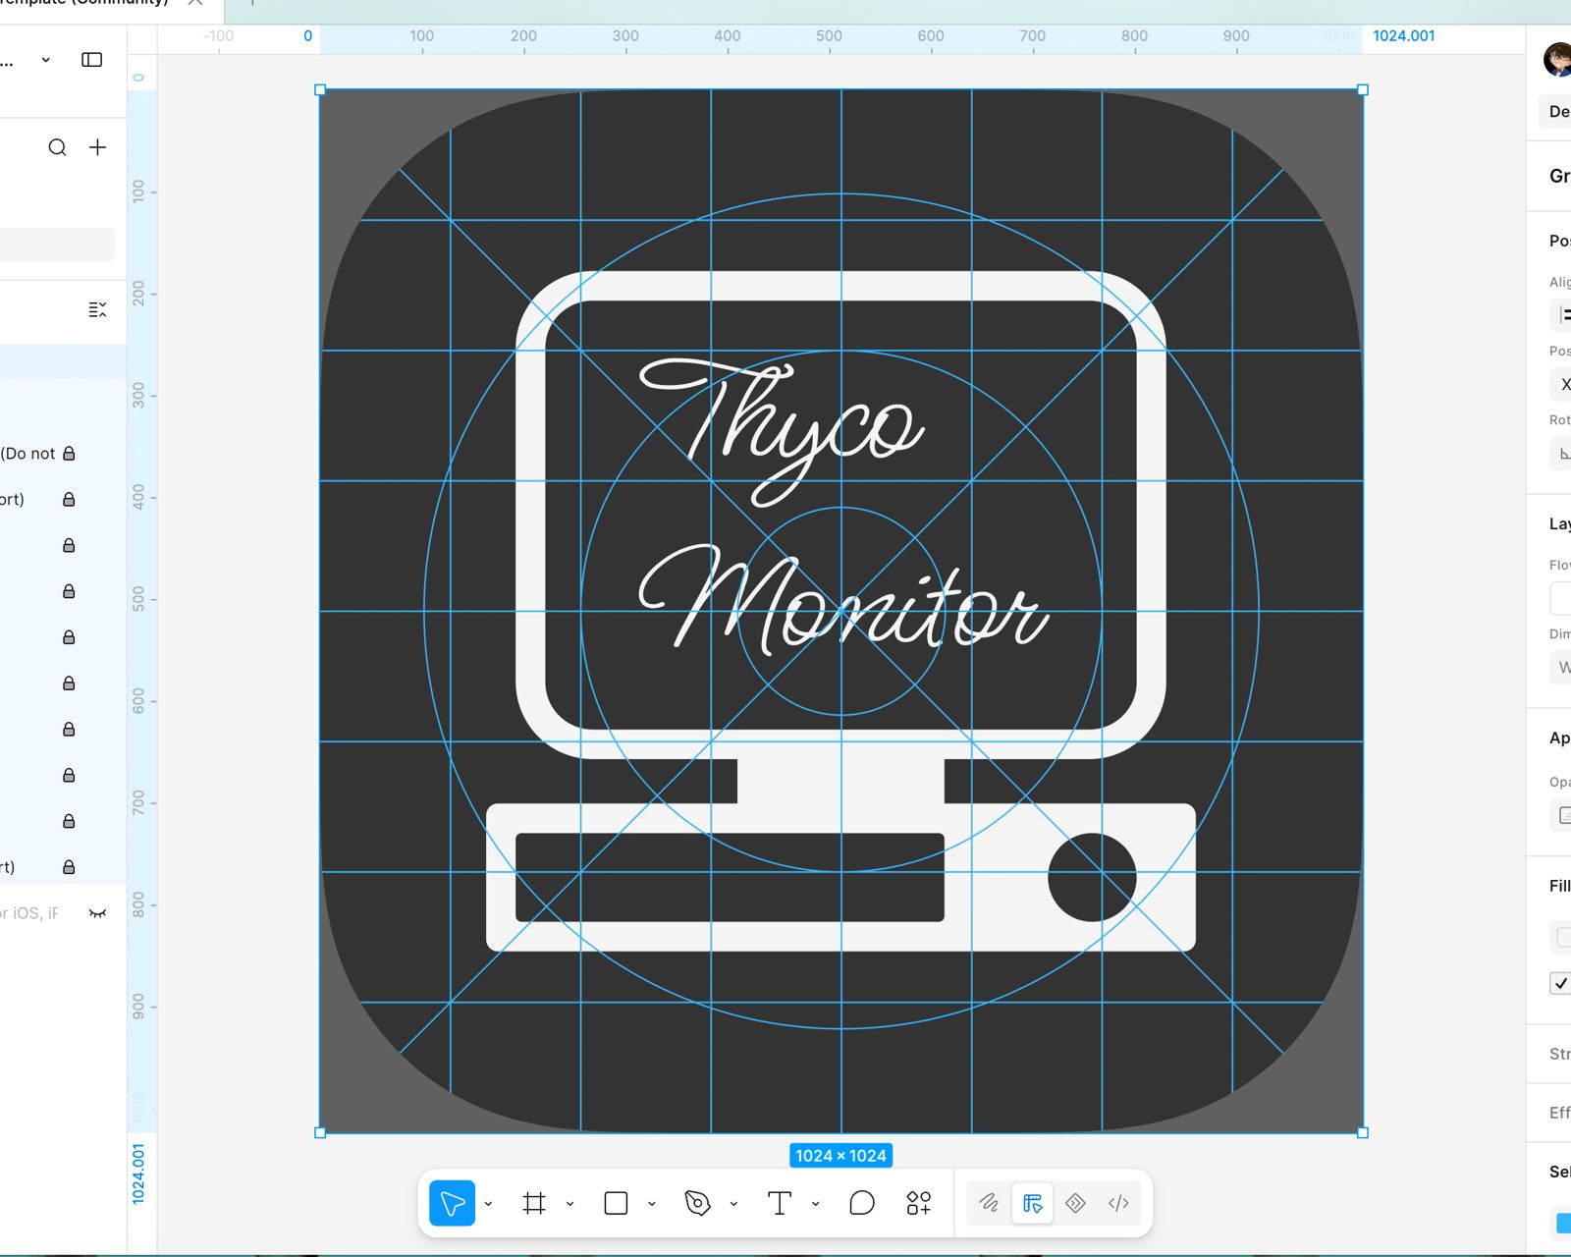Select the '(Do not' layer row
Viewport: 1571px width, 1257px height.
[x=63, y=454]
